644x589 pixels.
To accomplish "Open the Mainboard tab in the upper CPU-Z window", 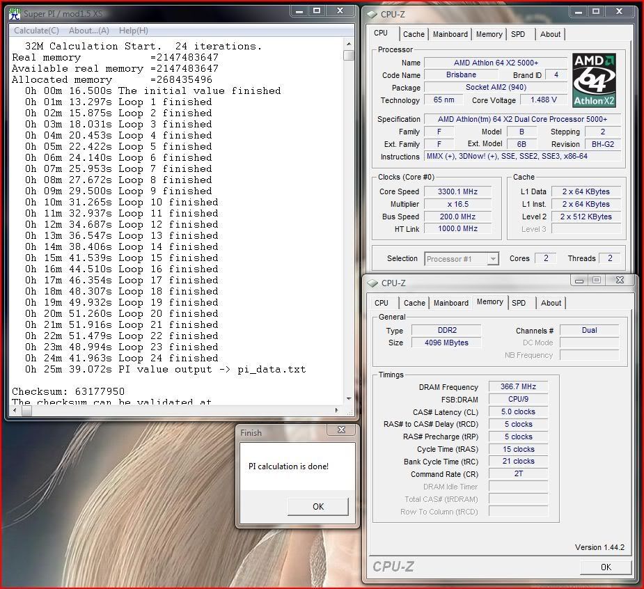I will coord(450,34).
